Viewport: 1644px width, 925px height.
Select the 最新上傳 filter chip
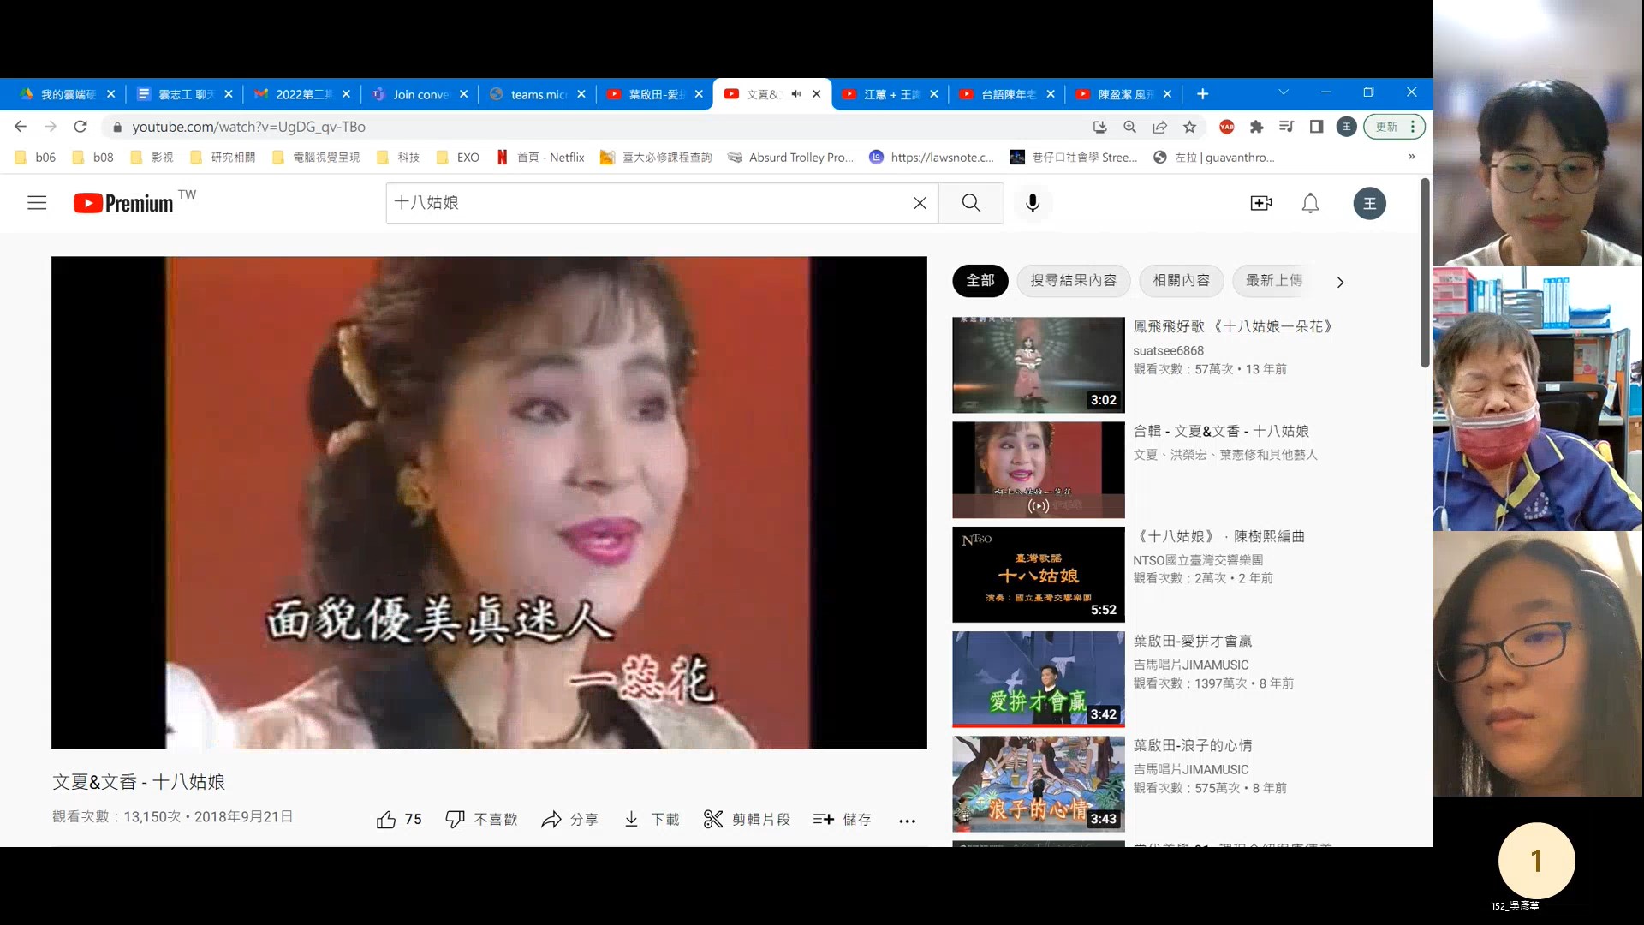click(1274, 281)
